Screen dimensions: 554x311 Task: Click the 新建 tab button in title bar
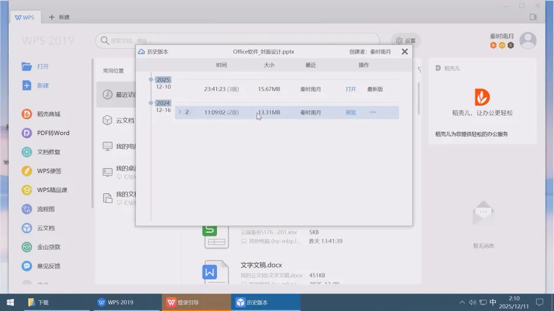60,17
